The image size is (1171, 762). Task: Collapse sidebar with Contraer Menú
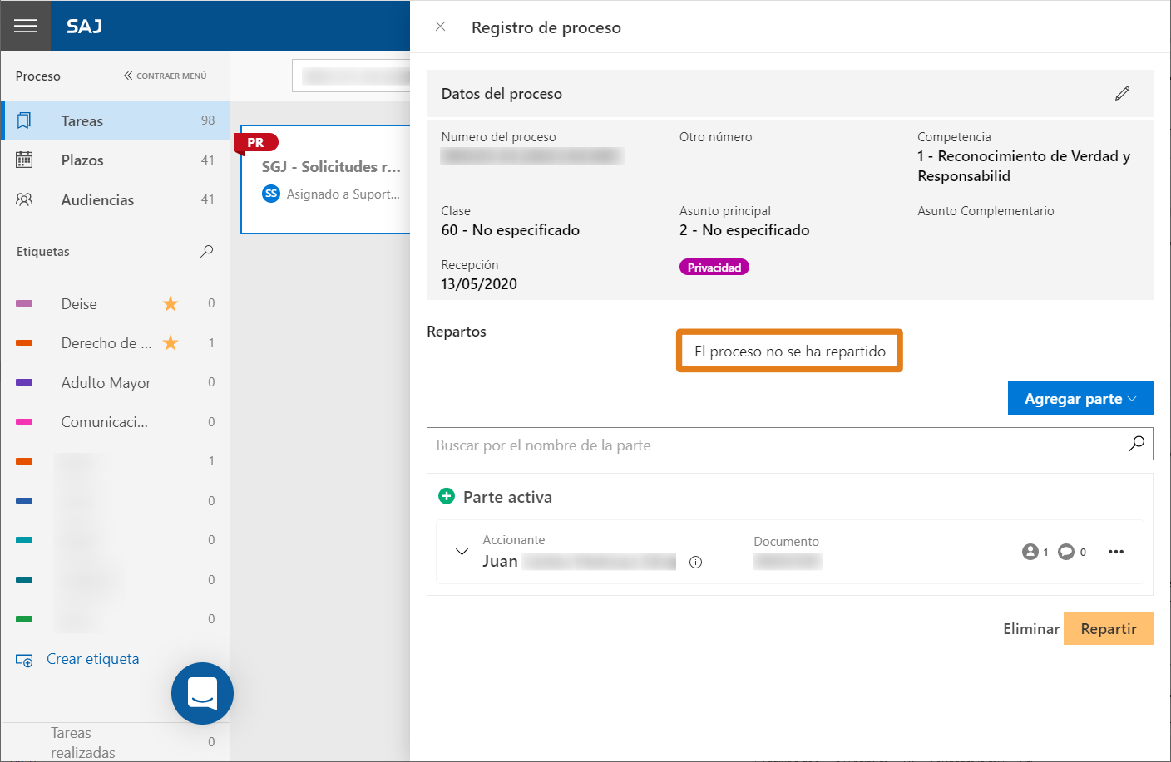165,76
